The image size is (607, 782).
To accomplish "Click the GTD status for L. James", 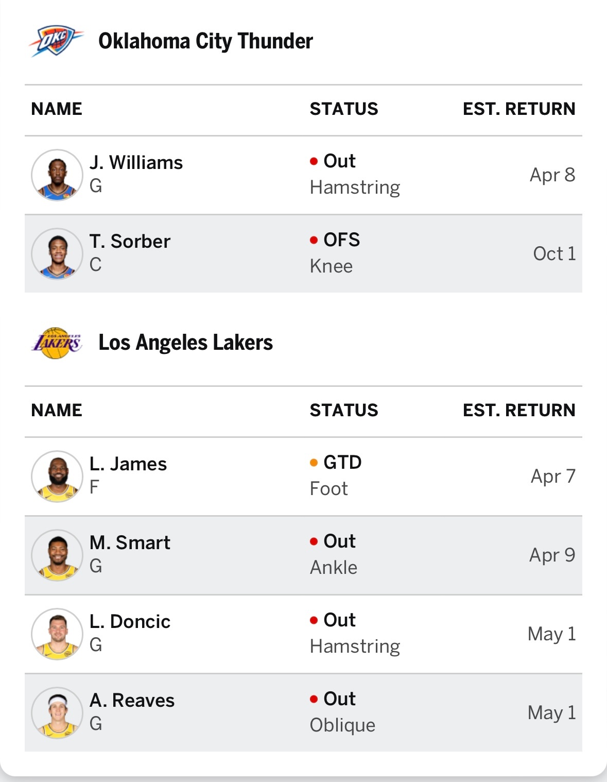I will click(x=342, y=463).
